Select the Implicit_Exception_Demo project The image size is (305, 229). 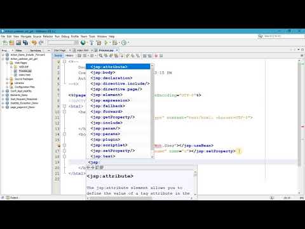pyautogui.click(x=24, y=103)
